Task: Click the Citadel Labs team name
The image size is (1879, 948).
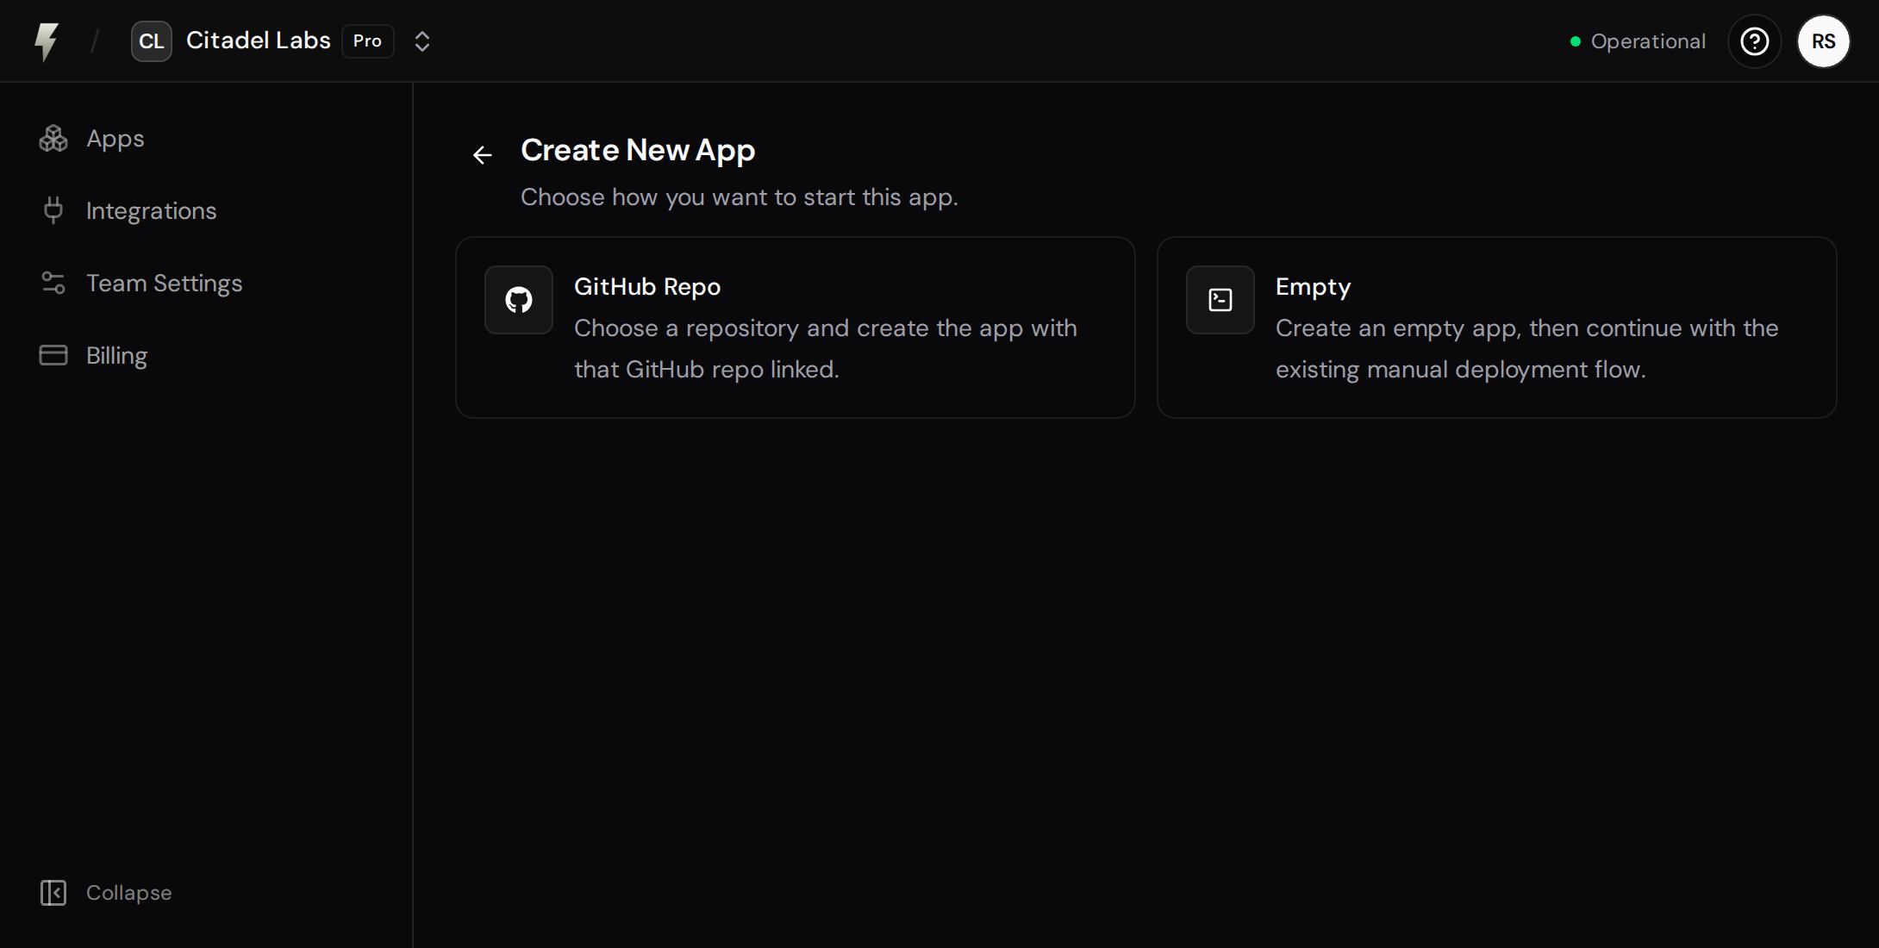Action: point(258,41)
